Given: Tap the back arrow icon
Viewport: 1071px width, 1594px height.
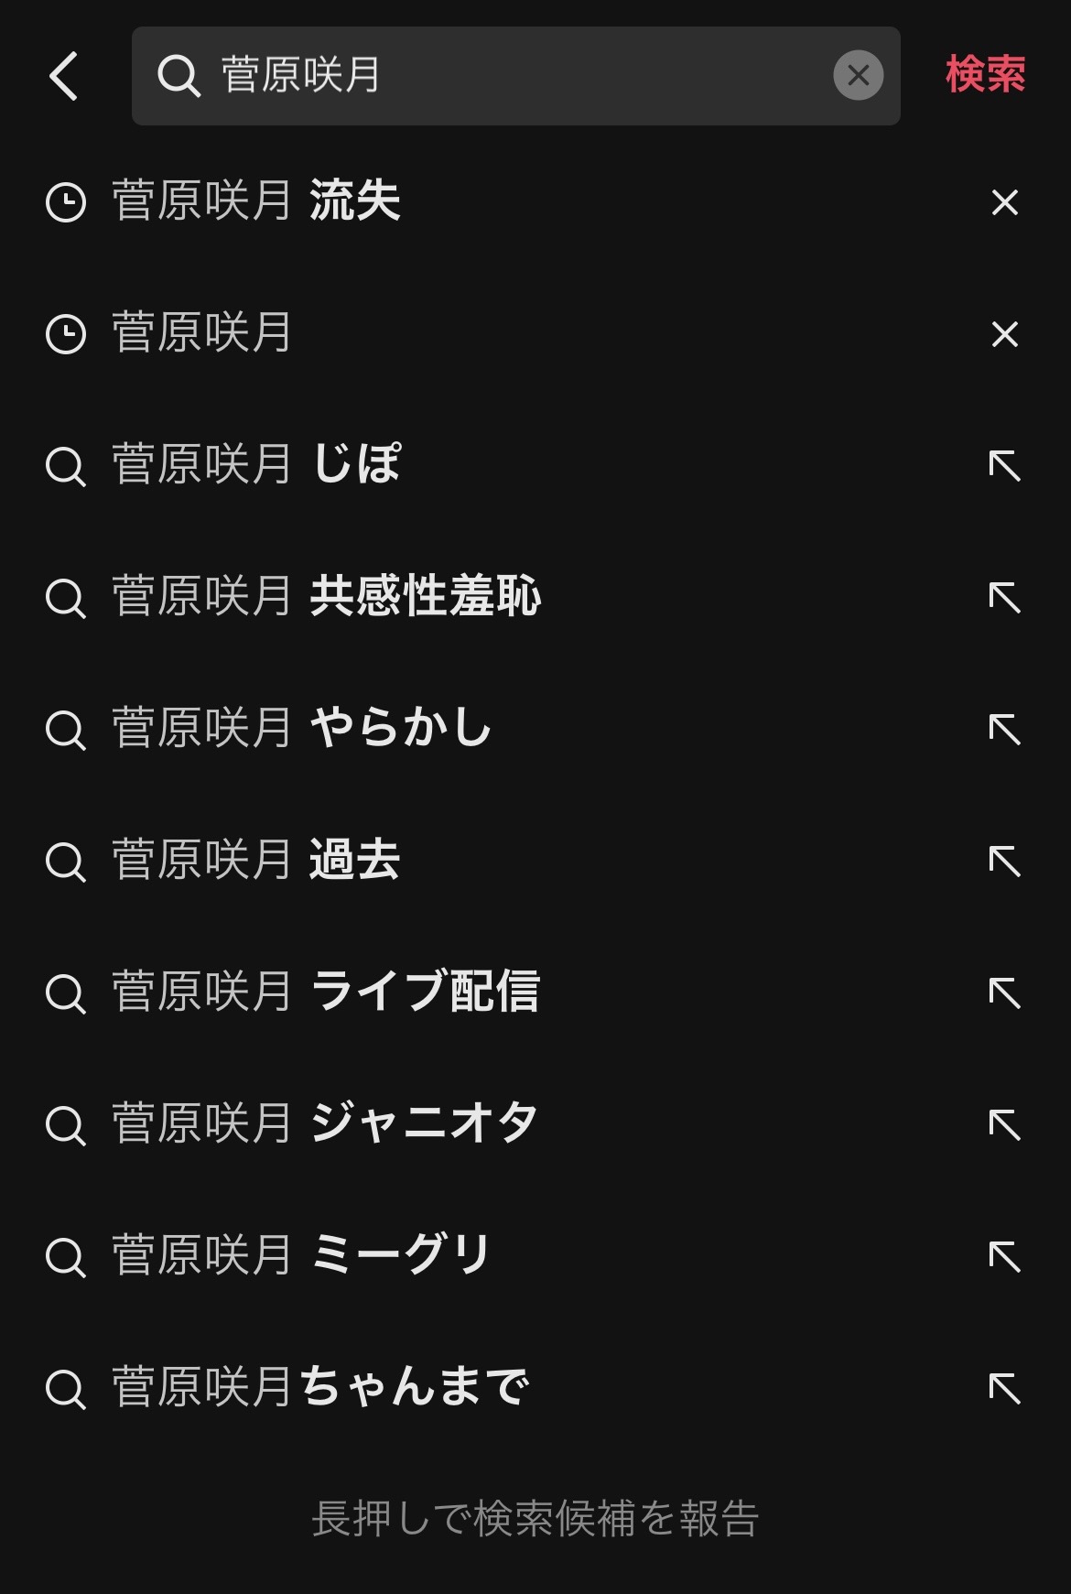Looking at the screenshot, I should tap(64, 75).
